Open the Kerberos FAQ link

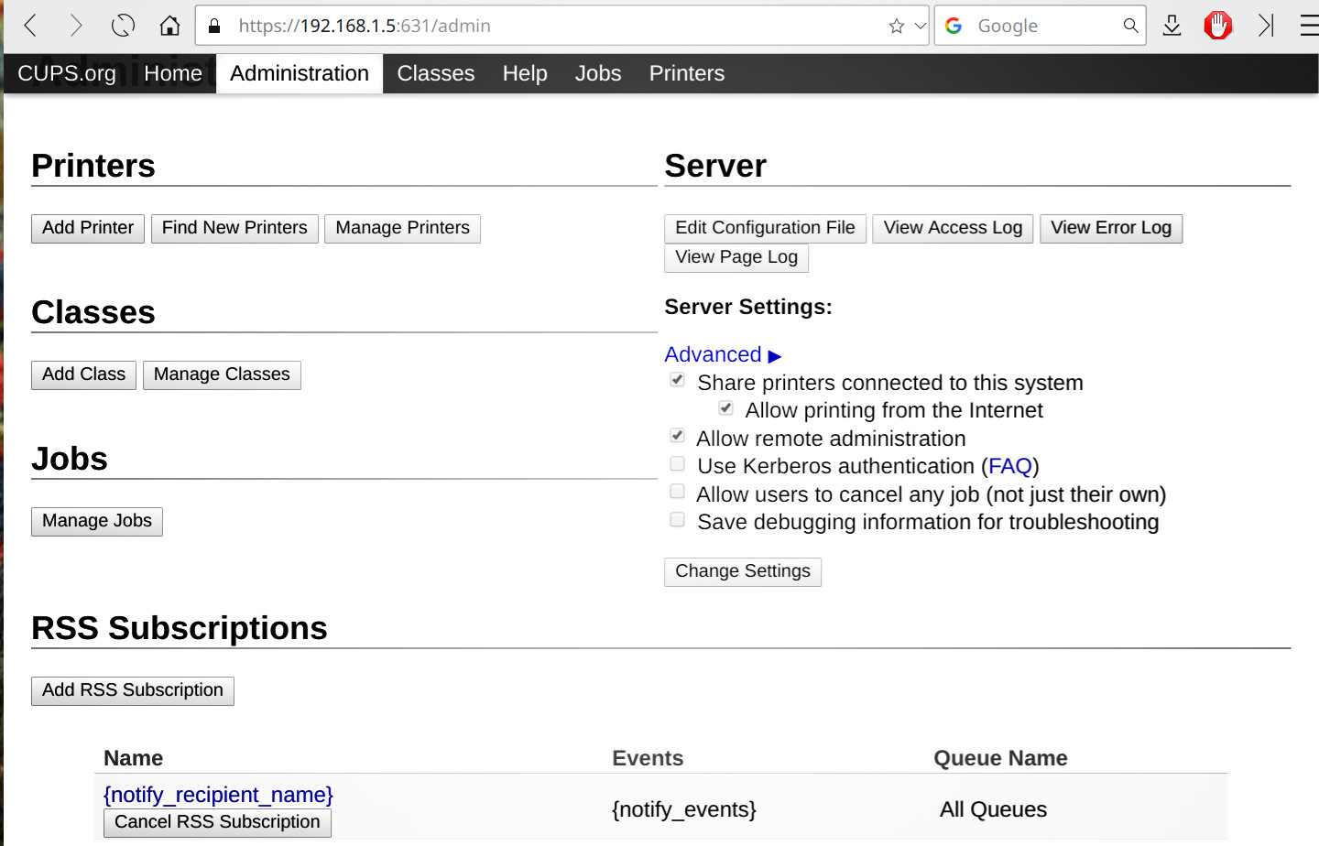pyautogui.click(x=1010, y=466)
